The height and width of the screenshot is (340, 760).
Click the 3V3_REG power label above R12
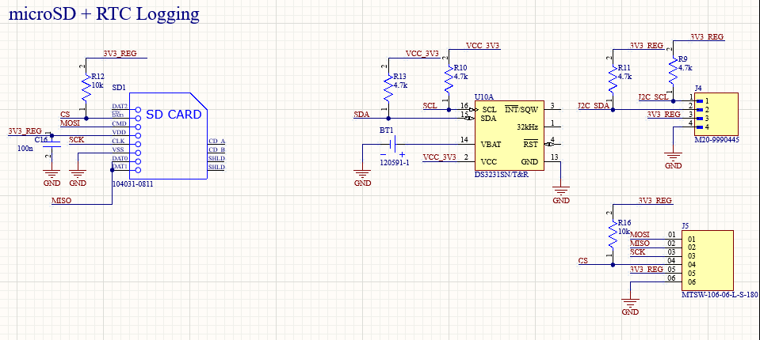point(120,54)
